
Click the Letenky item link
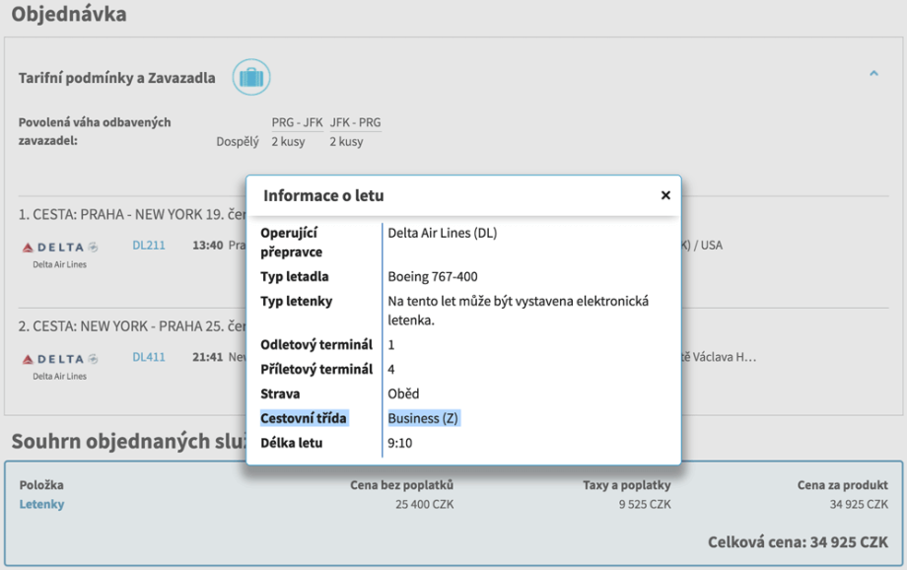41,504
